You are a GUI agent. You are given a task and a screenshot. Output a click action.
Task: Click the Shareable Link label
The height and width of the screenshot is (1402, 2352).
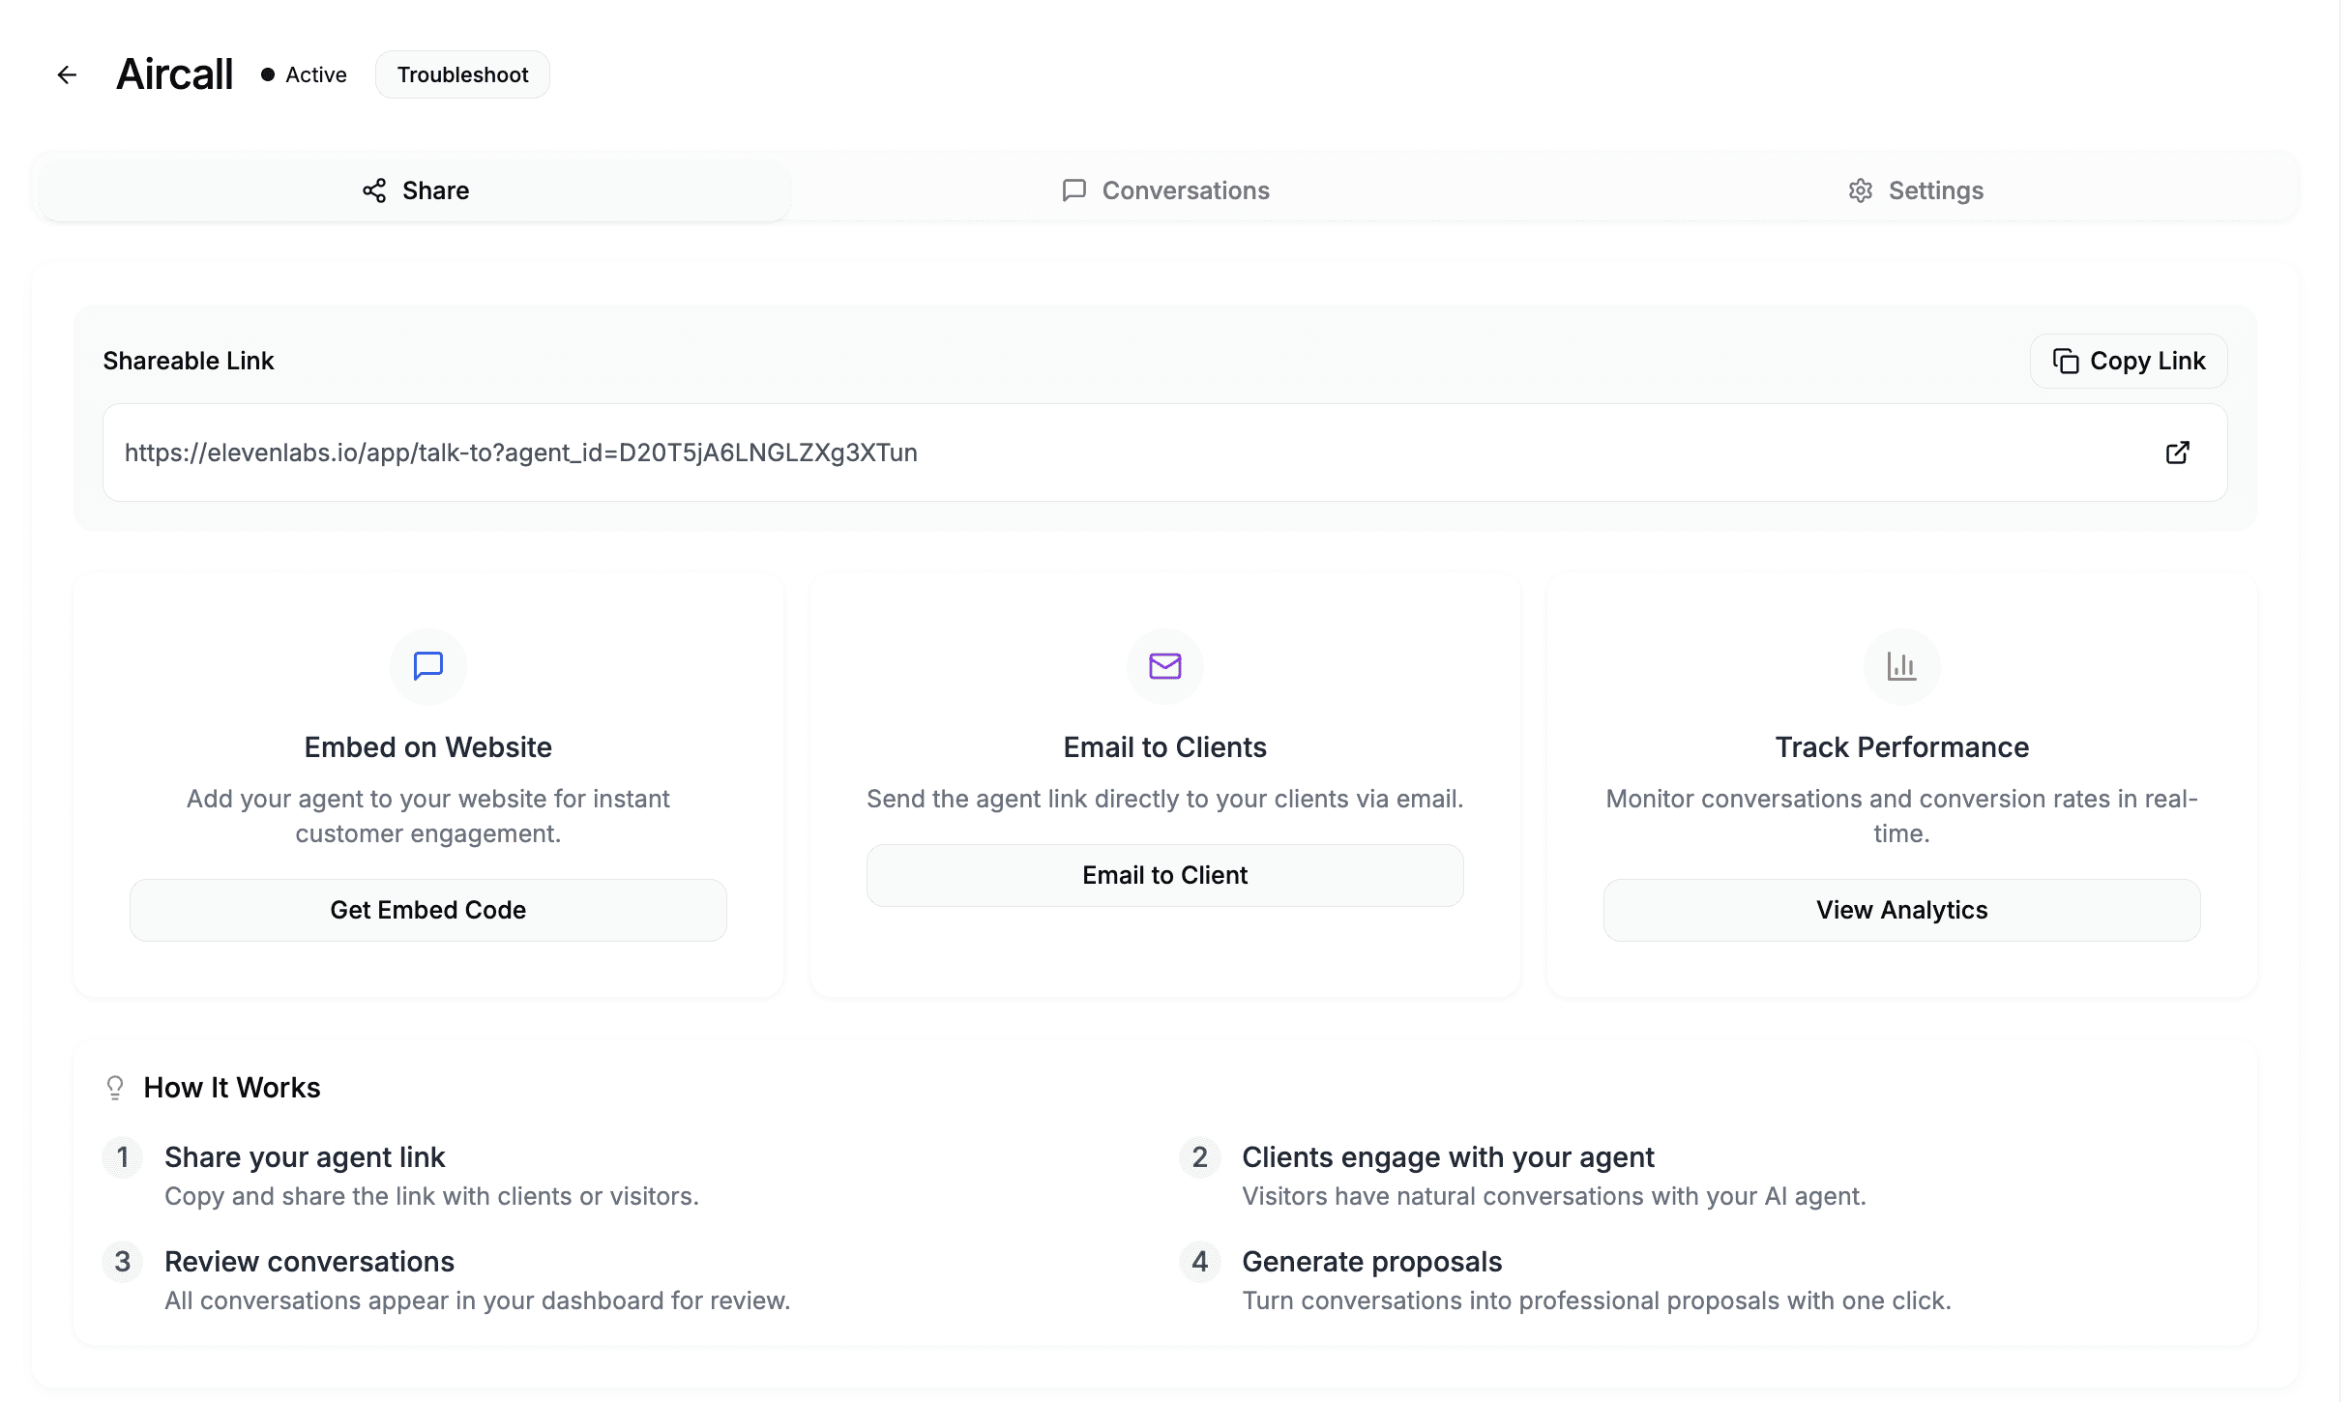pyautogui.click(x=189, y=361)
